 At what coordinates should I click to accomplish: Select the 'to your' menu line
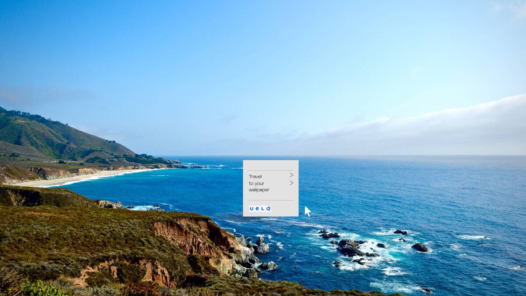click(256, 183)
